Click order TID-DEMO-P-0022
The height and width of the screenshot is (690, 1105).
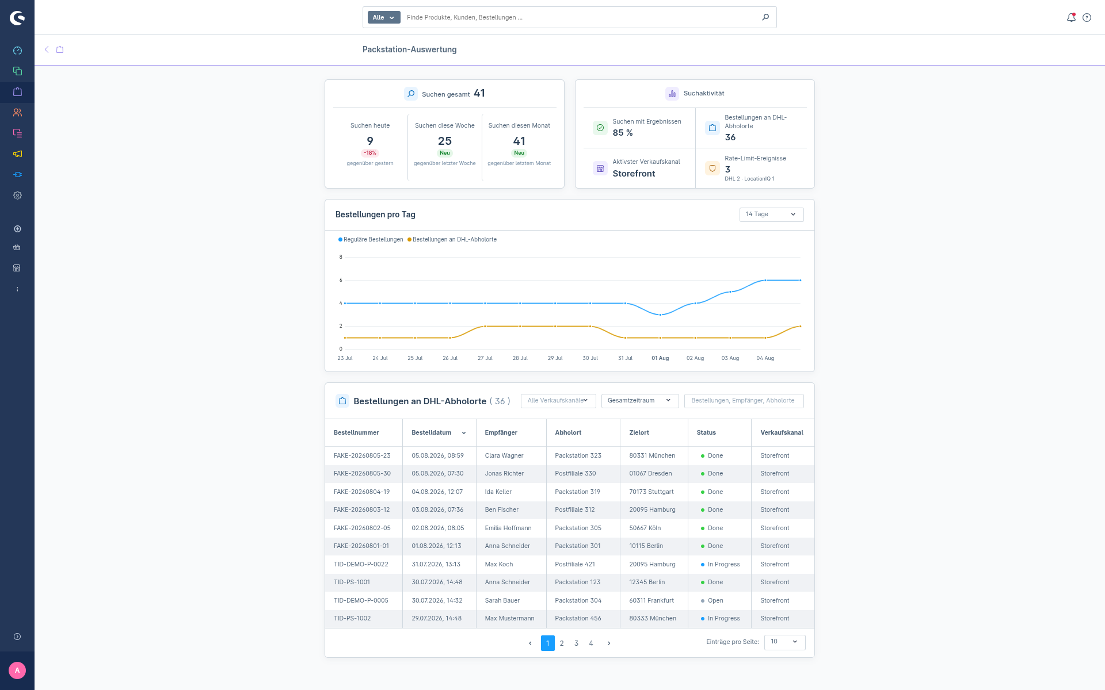361,564
